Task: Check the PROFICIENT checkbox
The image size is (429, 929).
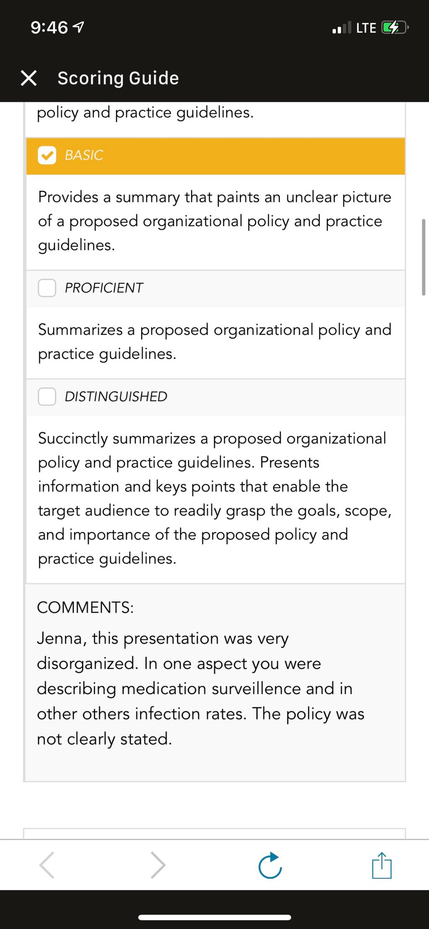Action: coord(47,288)
